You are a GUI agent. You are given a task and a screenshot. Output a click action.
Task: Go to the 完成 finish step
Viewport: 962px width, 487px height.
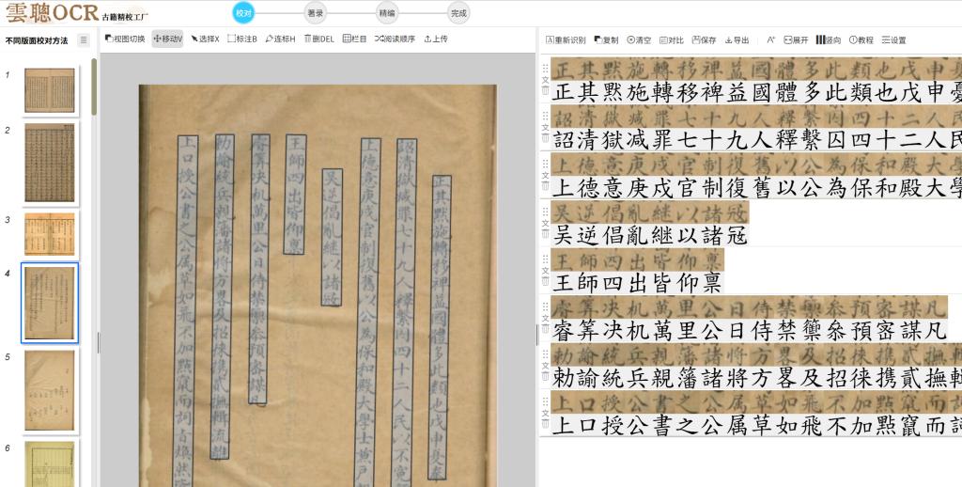coord(458,13)
